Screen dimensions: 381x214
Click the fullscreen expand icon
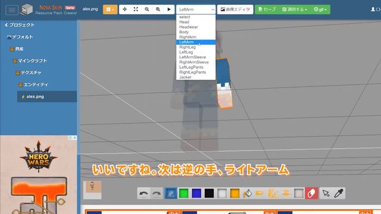pyautogui.click(x=136, y=10)
